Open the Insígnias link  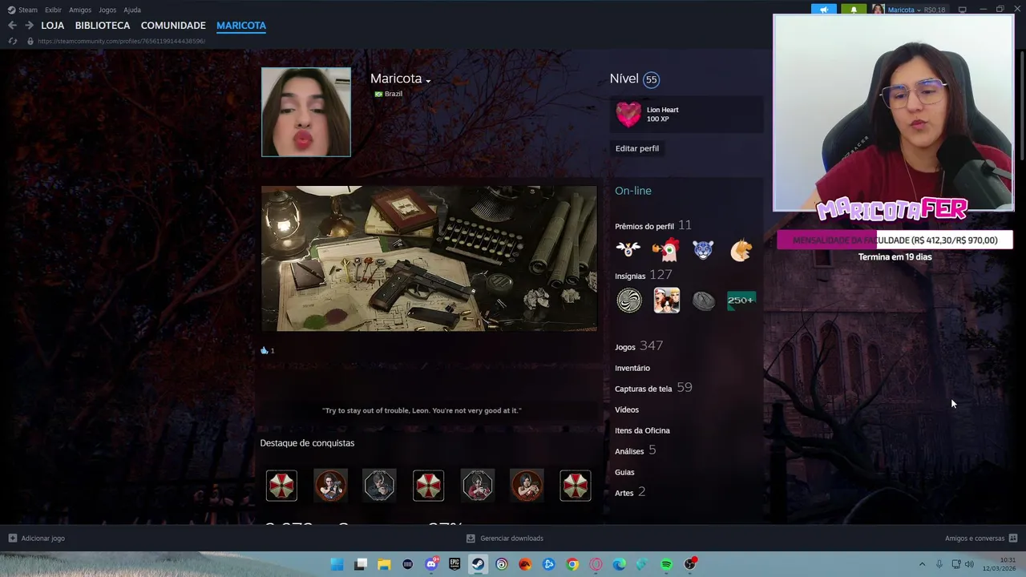tap(630, 276)
